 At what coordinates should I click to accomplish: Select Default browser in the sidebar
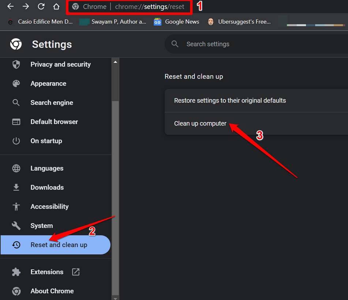coord(54,122)
